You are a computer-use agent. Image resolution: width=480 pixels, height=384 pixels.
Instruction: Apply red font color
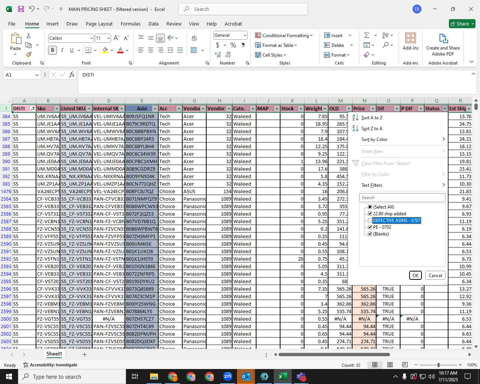coord(120,50)
